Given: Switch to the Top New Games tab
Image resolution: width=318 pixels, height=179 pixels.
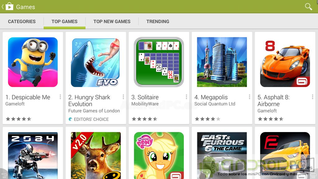Looking at the screenshot, I should click(x=112, y=21).
